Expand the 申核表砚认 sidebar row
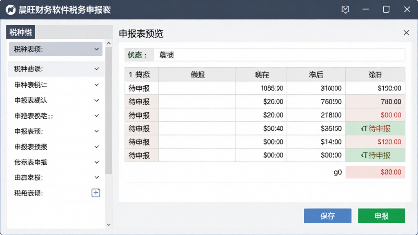 56,100
